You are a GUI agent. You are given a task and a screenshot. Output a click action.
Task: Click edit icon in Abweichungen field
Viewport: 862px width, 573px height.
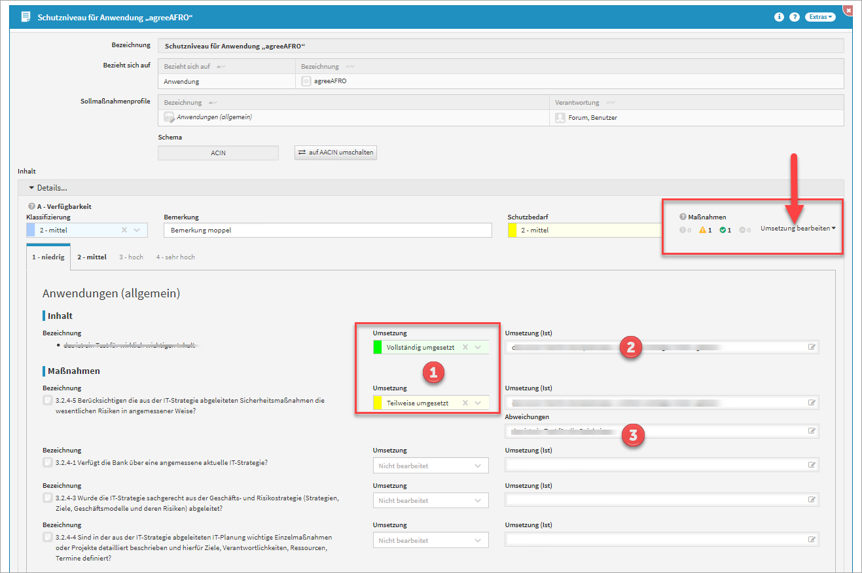coord(812,431)
